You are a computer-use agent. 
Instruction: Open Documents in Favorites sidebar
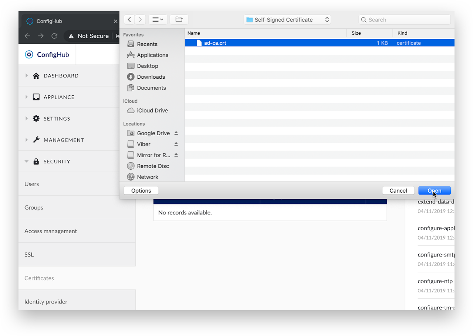point(146,88)
